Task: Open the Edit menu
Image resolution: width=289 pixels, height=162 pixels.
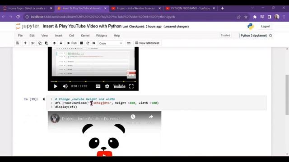Action: click(32, 36)
